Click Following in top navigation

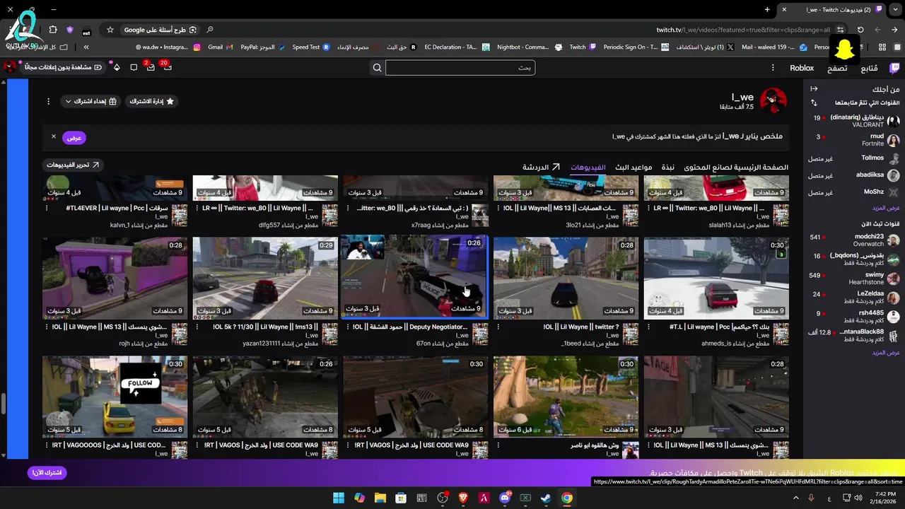[869, 68]
